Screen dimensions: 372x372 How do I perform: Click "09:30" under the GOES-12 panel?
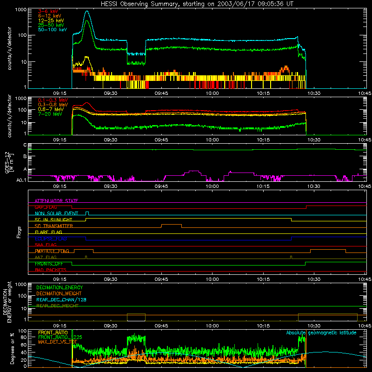pos(110,186)
